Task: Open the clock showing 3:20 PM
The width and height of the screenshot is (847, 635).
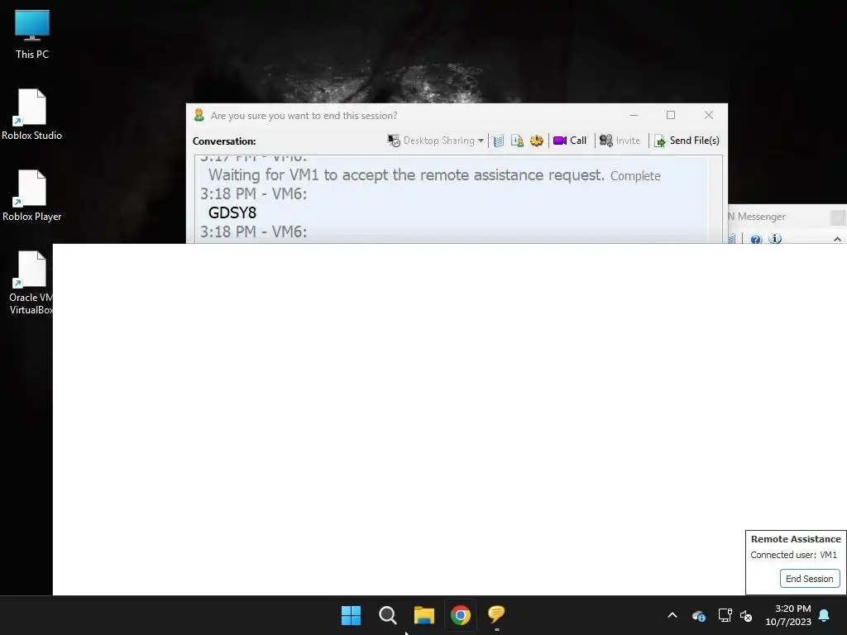Action: click(x=788, y=615)
